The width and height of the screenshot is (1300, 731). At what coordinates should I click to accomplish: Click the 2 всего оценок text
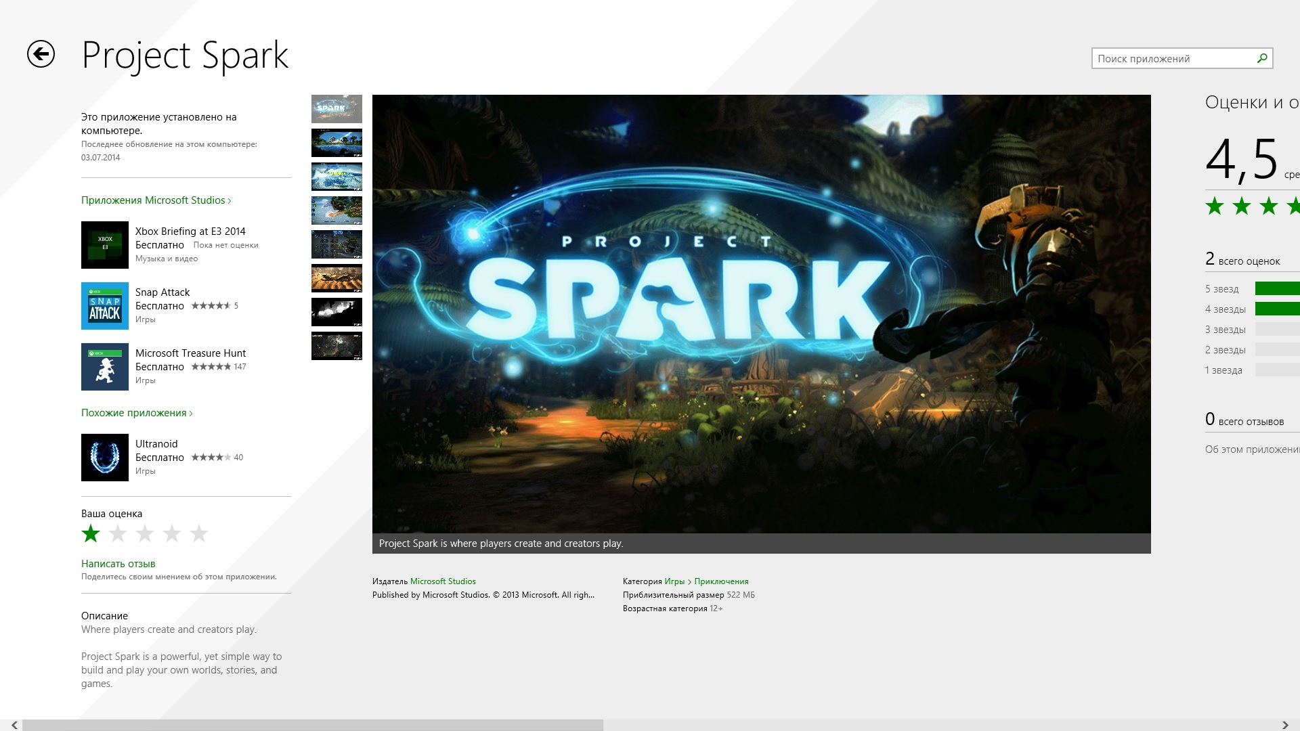[x=1242, y=259]
